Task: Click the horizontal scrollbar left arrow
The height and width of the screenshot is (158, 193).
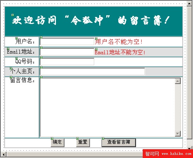Action: (x=4, y=154)
